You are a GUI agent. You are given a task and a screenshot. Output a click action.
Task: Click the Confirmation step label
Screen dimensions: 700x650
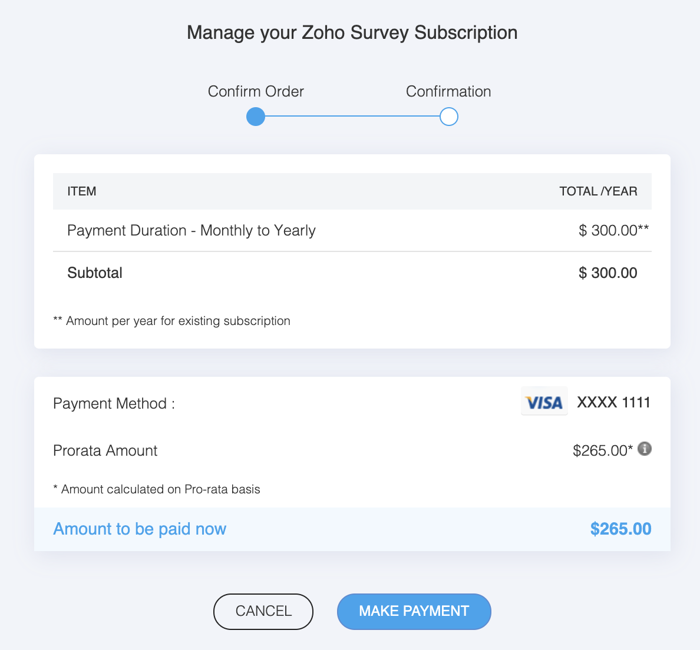click(x=448, y=91)
